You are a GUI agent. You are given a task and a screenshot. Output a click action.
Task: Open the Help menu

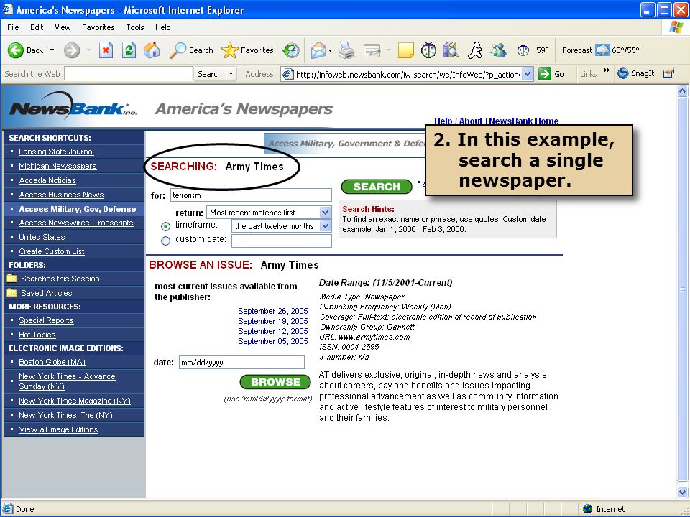162,27
